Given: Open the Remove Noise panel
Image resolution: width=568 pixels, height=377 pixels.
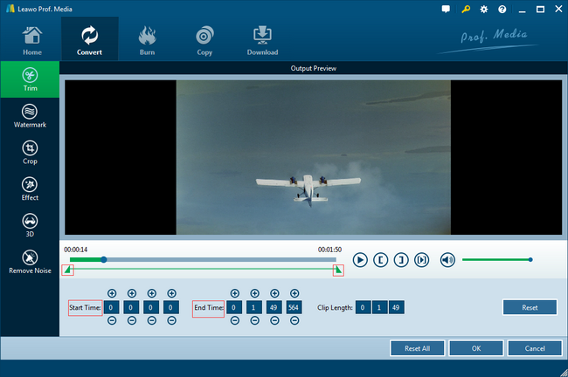Looking at the screenshot, I should (30, 262).
